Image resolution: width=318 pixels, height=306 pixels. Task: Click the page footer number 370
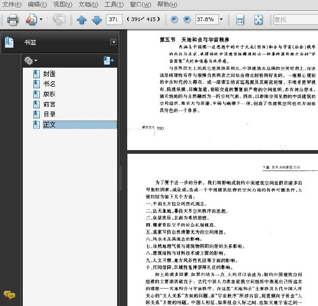click(x=160, y=128)
